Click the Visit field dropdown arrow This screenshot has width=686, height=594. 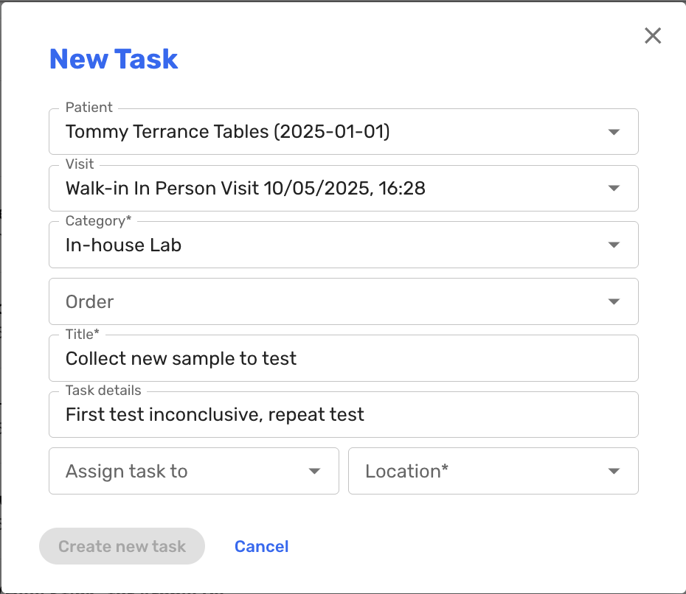click(614, 189)
